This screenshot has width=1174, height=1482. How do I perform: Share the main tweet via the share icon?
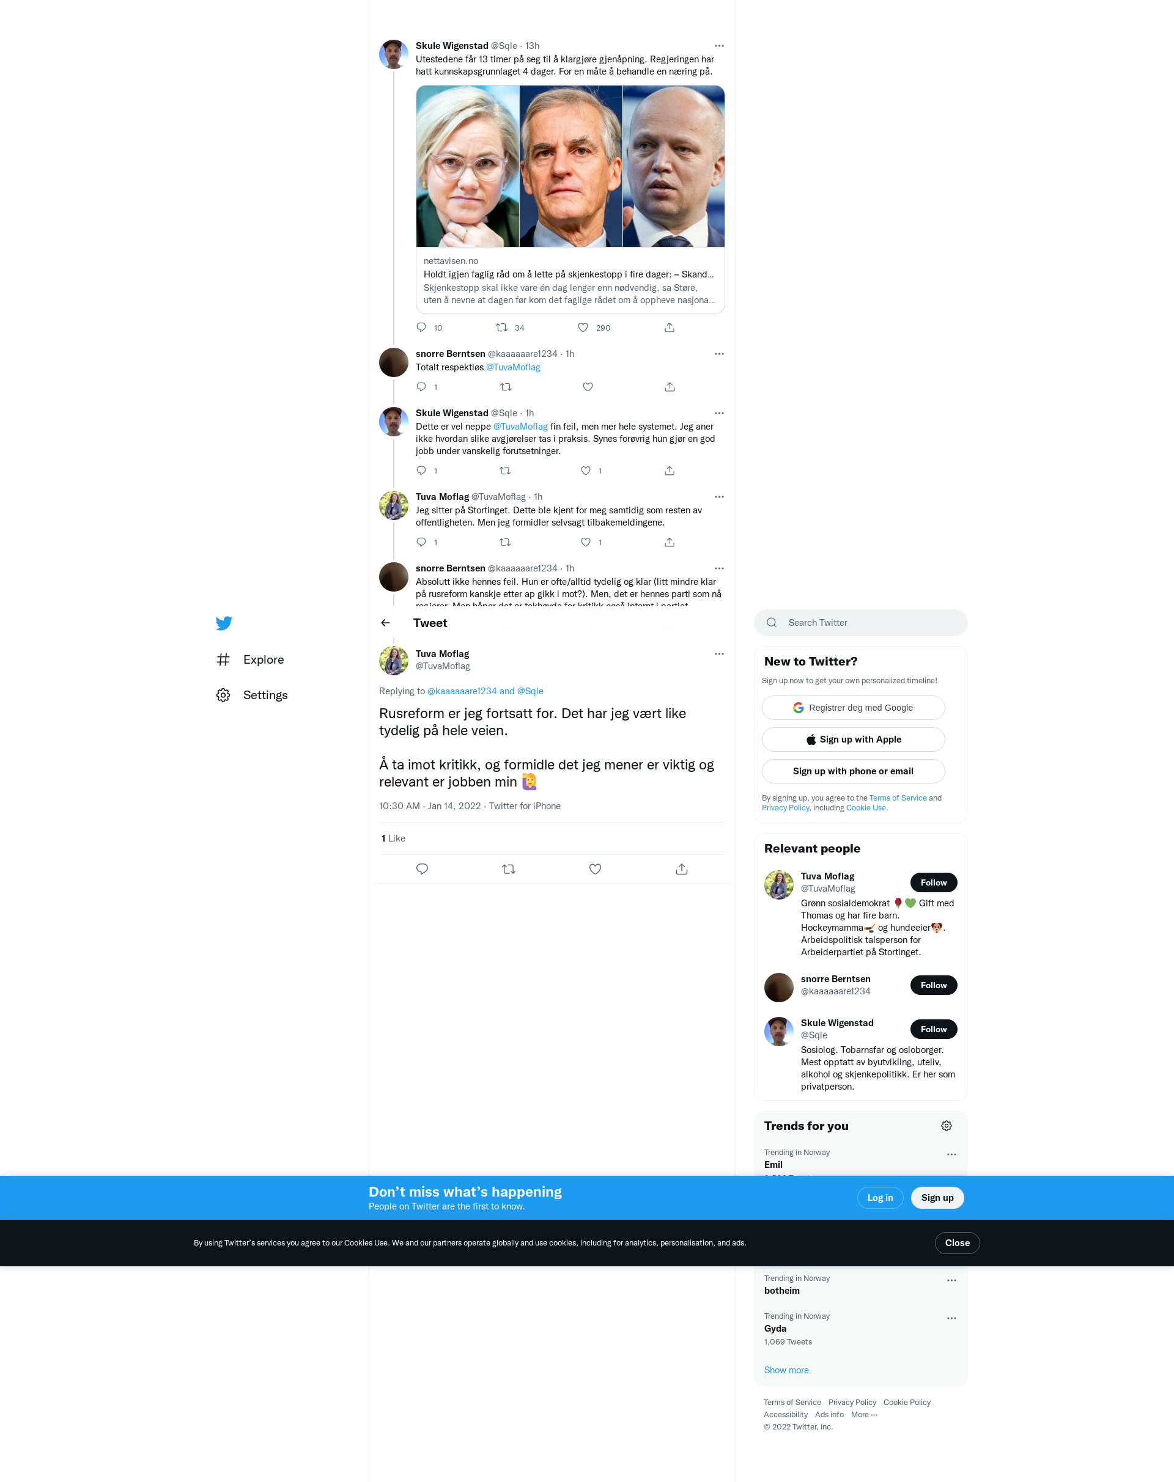coord(681,869)
